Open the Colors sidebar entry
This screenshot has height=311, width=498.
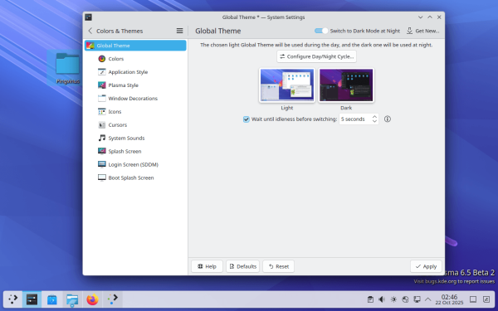135,59
